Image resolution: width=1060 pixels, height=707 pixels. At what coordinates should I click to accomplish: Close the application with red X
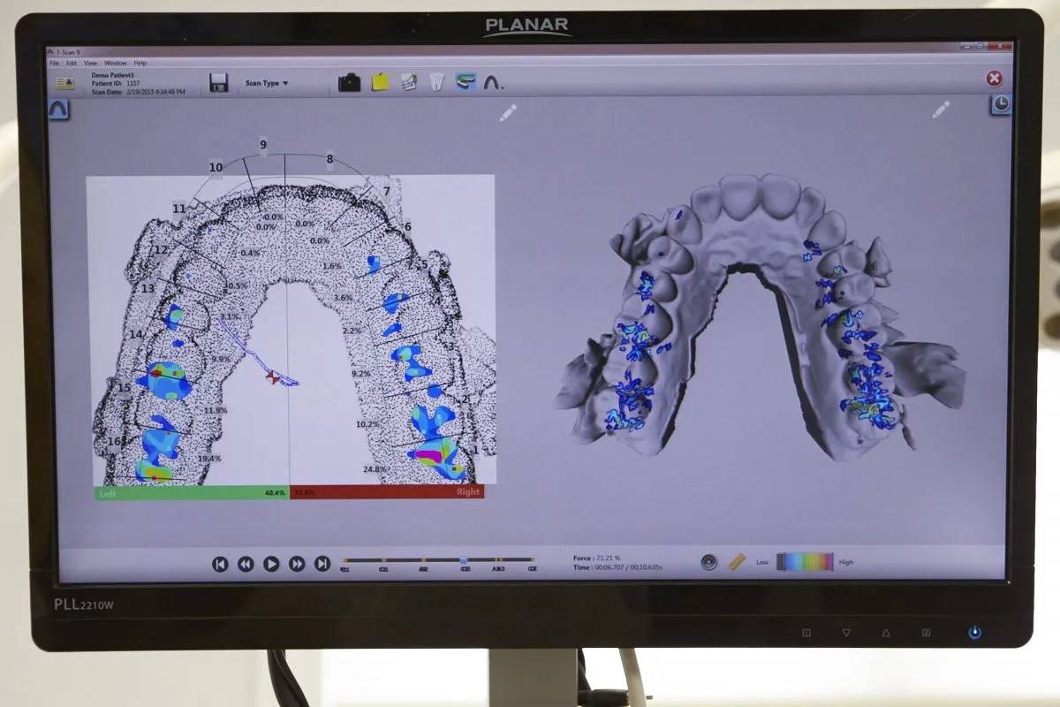[994, 79]
